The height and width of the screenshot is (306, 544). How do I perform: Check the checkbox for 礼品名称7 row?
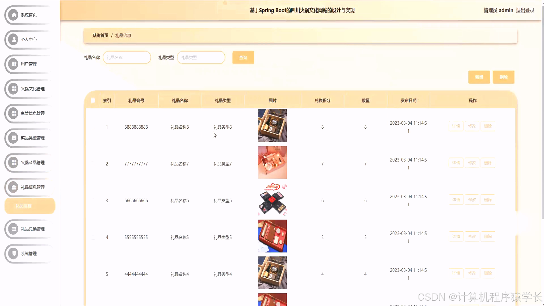pos(93,163)
